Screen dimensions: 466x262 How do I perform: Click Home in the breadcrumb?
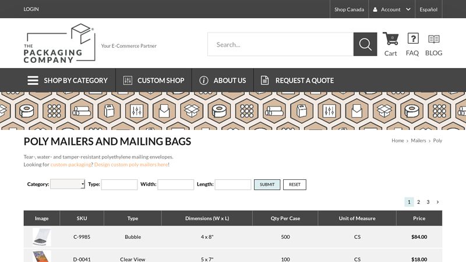[x=398, y=140]
